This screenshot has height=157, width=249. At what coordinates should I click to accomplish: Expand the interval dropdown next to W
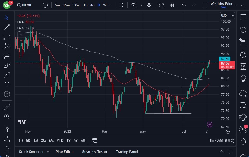coord(111,5)
